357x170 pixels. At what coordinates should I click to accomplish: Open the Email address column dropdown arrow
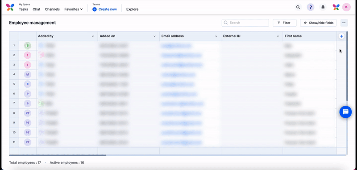click(216, 36)
